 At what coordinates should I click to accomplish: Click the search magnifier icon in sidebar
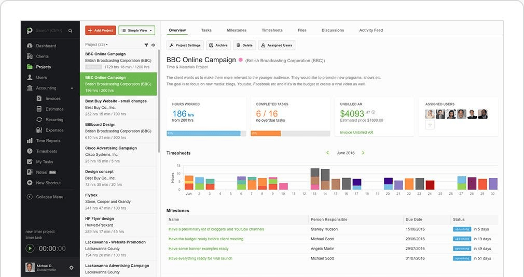(70, 31)
